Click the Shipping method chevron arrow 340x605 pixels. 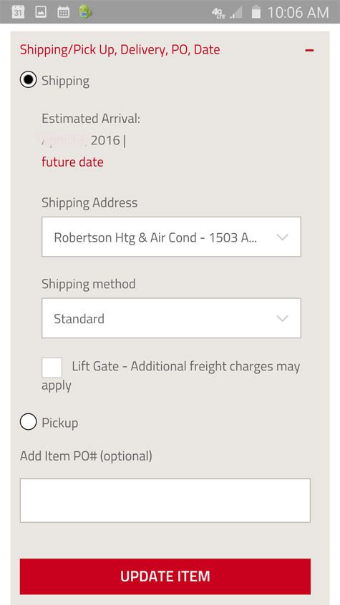point(283,318)
